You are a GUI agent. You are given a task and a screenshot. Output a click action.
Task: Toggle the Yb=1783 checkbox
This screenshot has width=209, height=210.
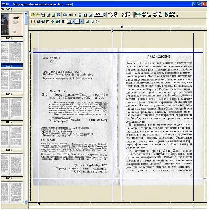[167, 16]
